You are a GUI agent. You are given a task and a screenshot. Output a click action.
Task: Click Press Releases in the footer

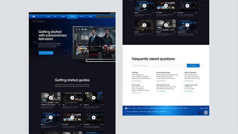tap(162, 108)
